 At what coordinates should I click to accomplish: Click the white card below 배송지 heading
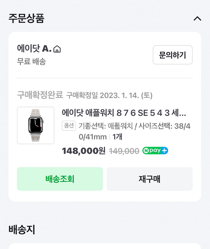click(105, 246)
